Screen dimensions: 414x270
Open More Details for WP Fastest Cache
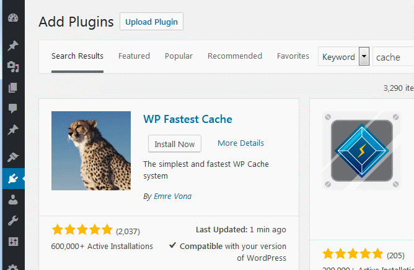coord(241,143)
